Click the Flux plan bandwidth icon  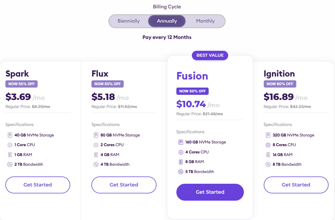tap(96, 164)
